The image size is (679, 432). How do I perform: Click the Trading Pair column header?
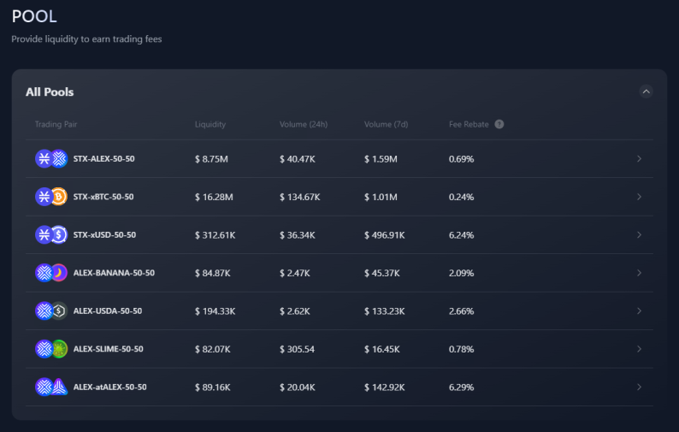pos(56,124)
